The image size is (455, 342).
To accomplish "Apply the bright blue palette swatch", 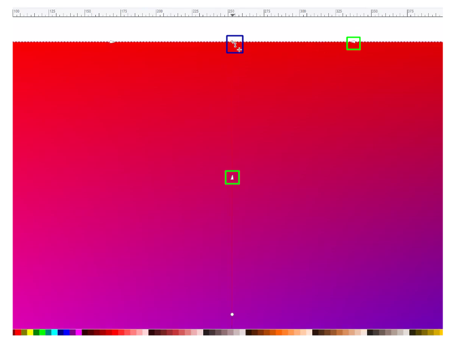I will click(67, 332).
